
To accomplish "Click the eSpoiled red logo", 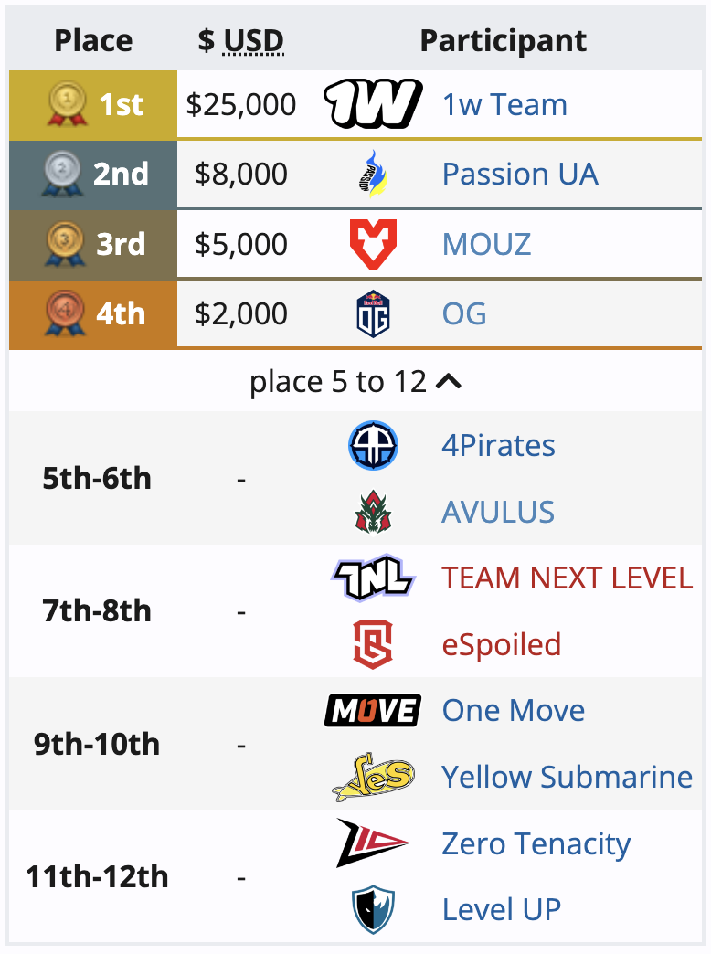I will (373, 644).
